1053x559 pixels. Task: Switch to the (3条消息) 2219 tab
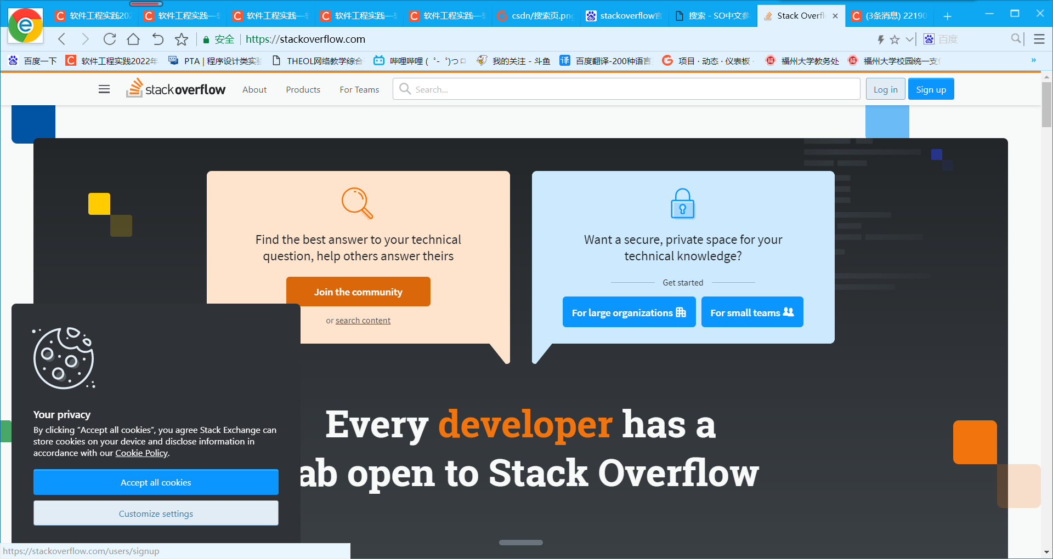coord(890,16)
